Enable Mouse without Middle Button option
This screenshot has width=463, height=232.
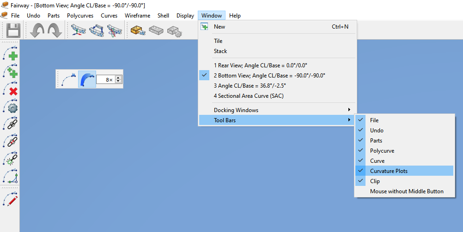click(x=404, y=191)
